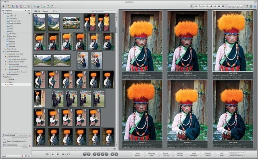Viewport: 258px width, 159px height.
Task: Apply the Conceptual keyword button
Action: 193,155
